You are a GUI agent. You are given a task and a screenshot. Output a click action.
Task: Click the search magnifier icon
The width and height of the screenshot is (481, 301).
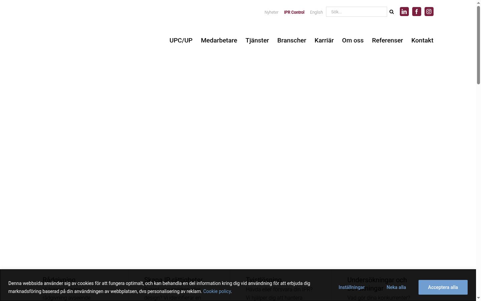click(x=392, y=12)
